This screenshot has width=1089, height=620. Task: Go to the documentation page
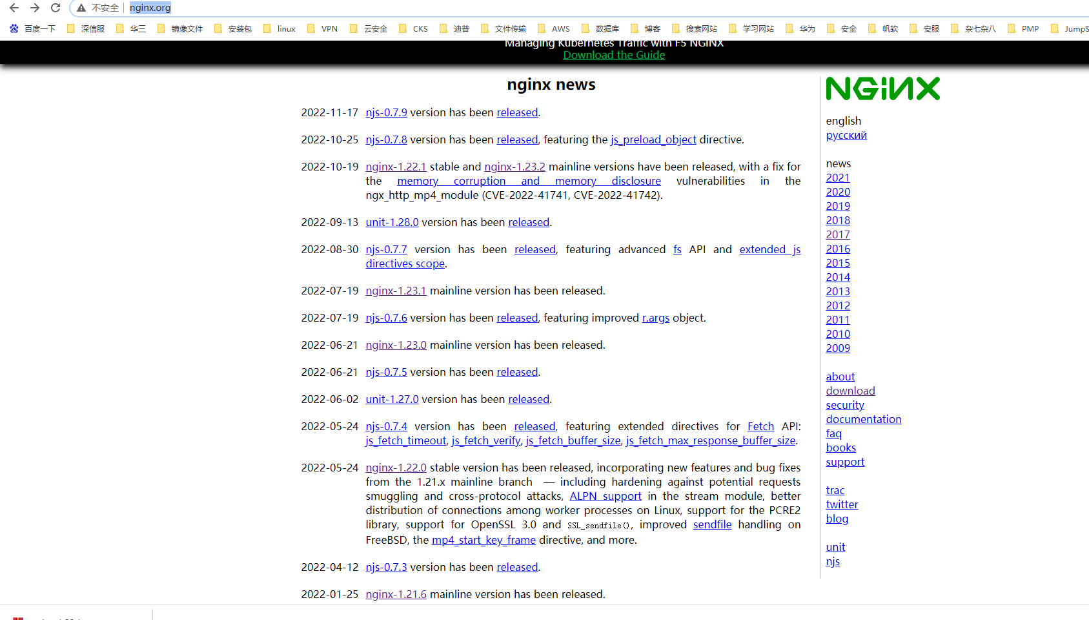tap(864, 419)
